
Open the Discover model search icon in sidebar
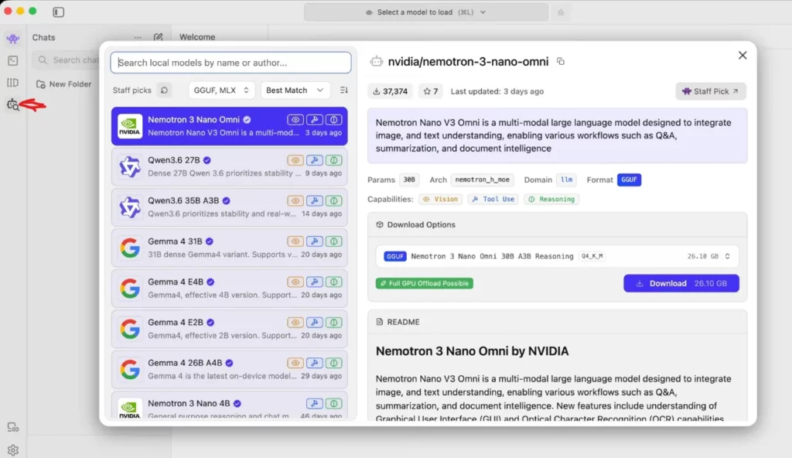pyautogui.click(x=12, y=104)
